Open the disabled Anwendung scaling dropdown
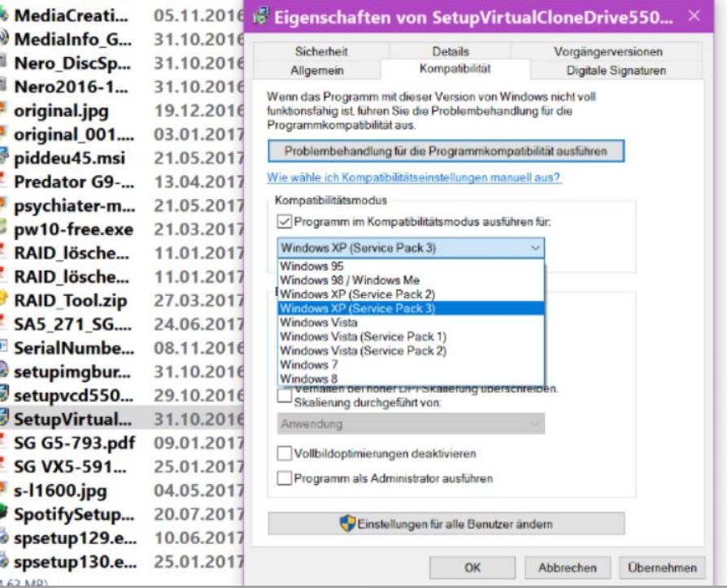Image resolution: width=727 pixels, height=588 pixels. (411, 424)
